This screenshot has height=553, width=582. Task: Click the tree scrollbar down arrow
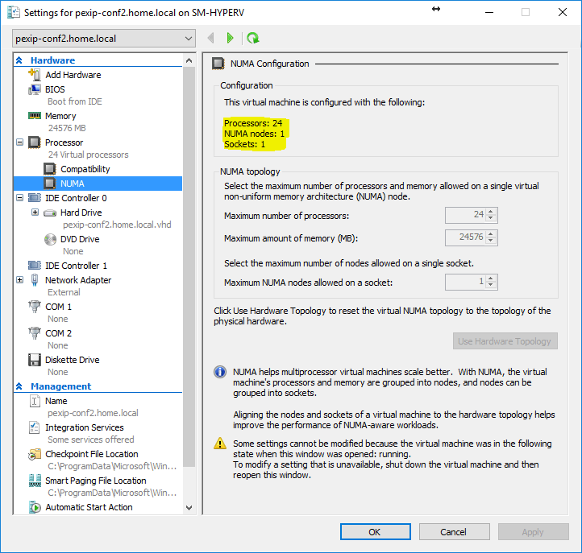[189, 507]
